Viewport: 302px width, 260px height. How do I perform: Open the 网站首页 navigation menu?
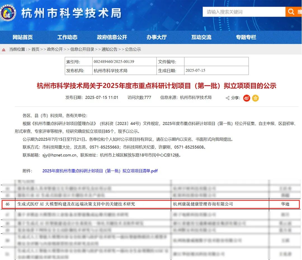point(23,37)
